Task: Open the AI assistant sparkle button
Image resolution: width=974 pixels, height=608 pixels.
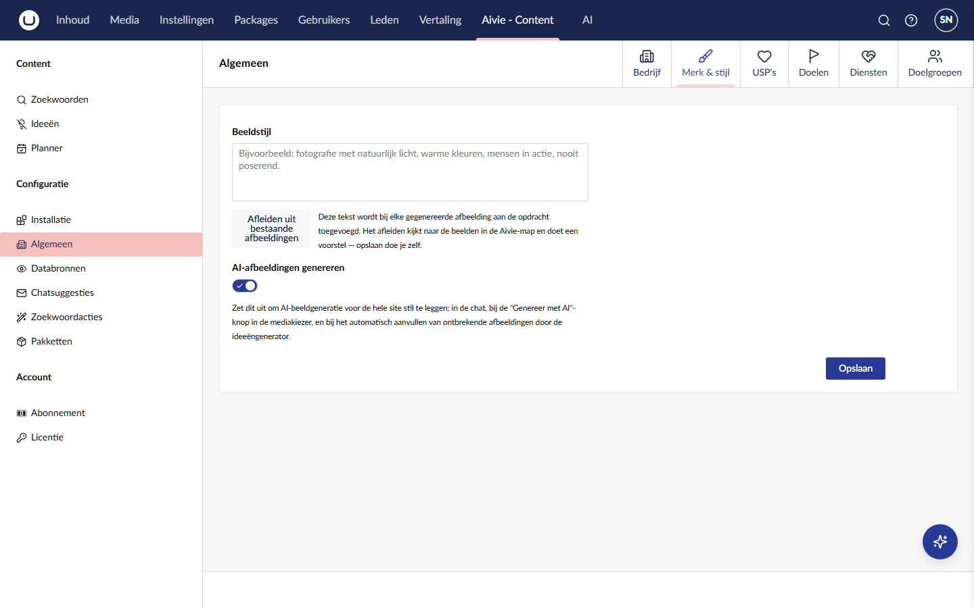Action: tap(940, 542)
